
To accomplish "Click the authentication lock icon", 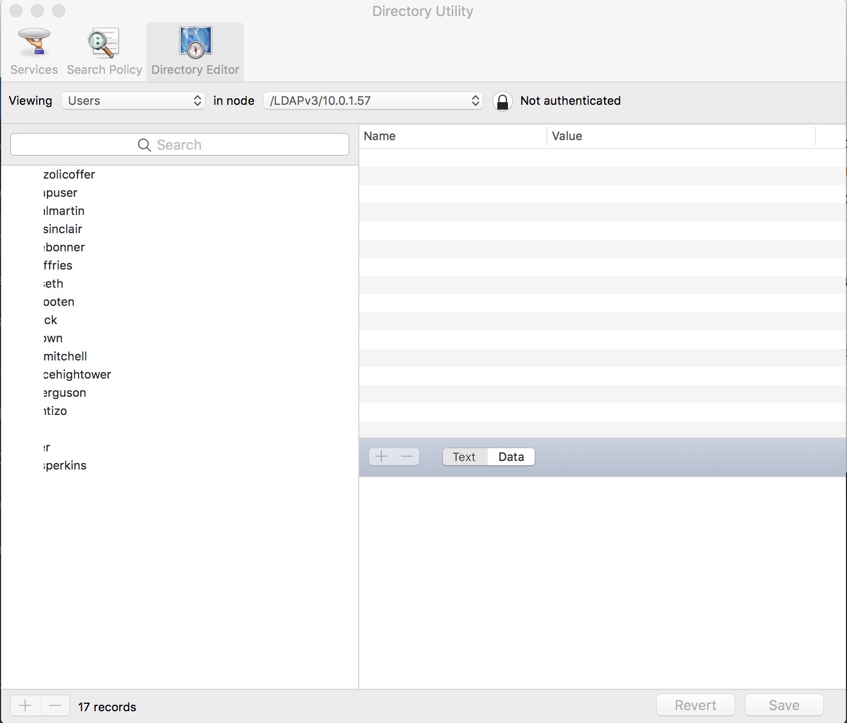I will (x=503, y=101).
